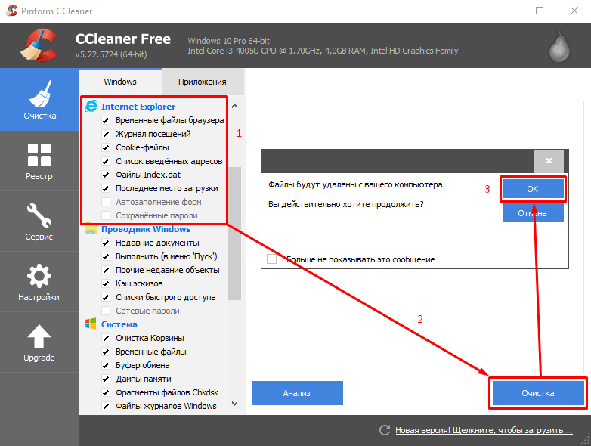Uncheck Временные файлы браузера

coord(106,121)
